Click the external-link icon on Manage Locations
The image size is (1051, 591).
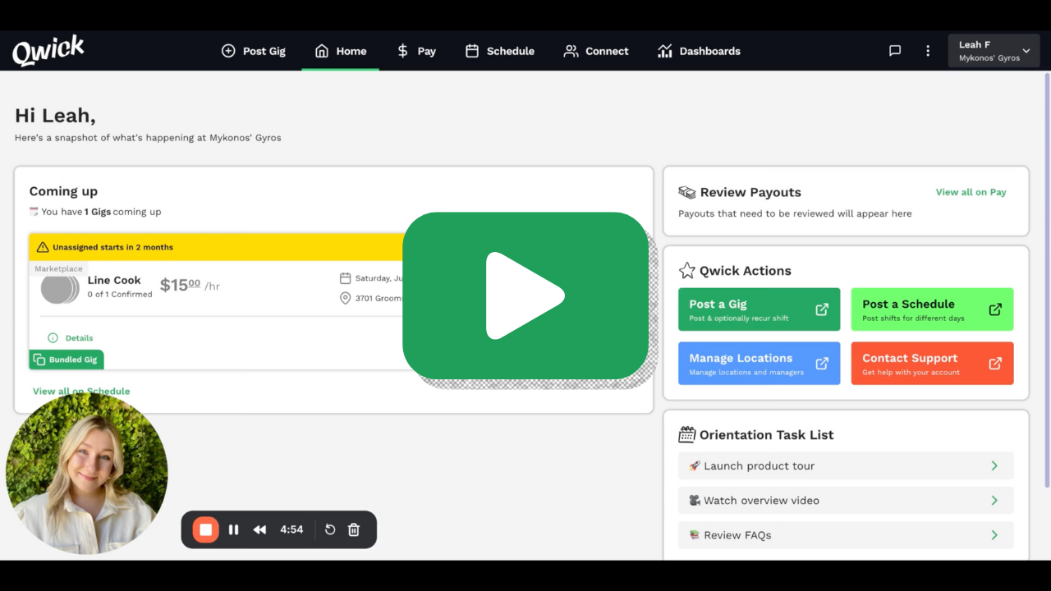pyautogui.click(x=822, y=364)
